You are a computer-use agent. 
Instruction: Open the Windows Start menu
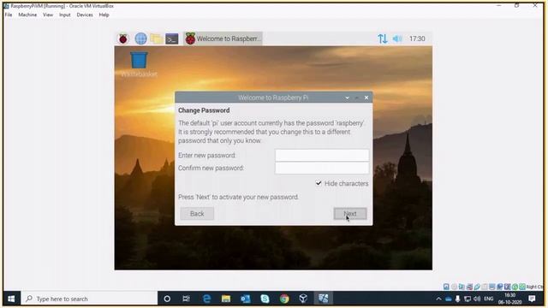tap(11, 299)
